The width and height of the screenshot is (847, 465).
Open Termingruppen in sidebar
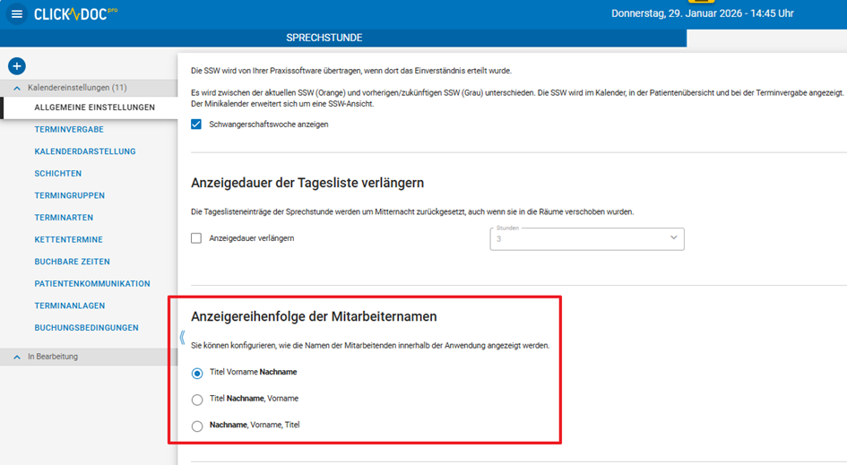[70, 195]
